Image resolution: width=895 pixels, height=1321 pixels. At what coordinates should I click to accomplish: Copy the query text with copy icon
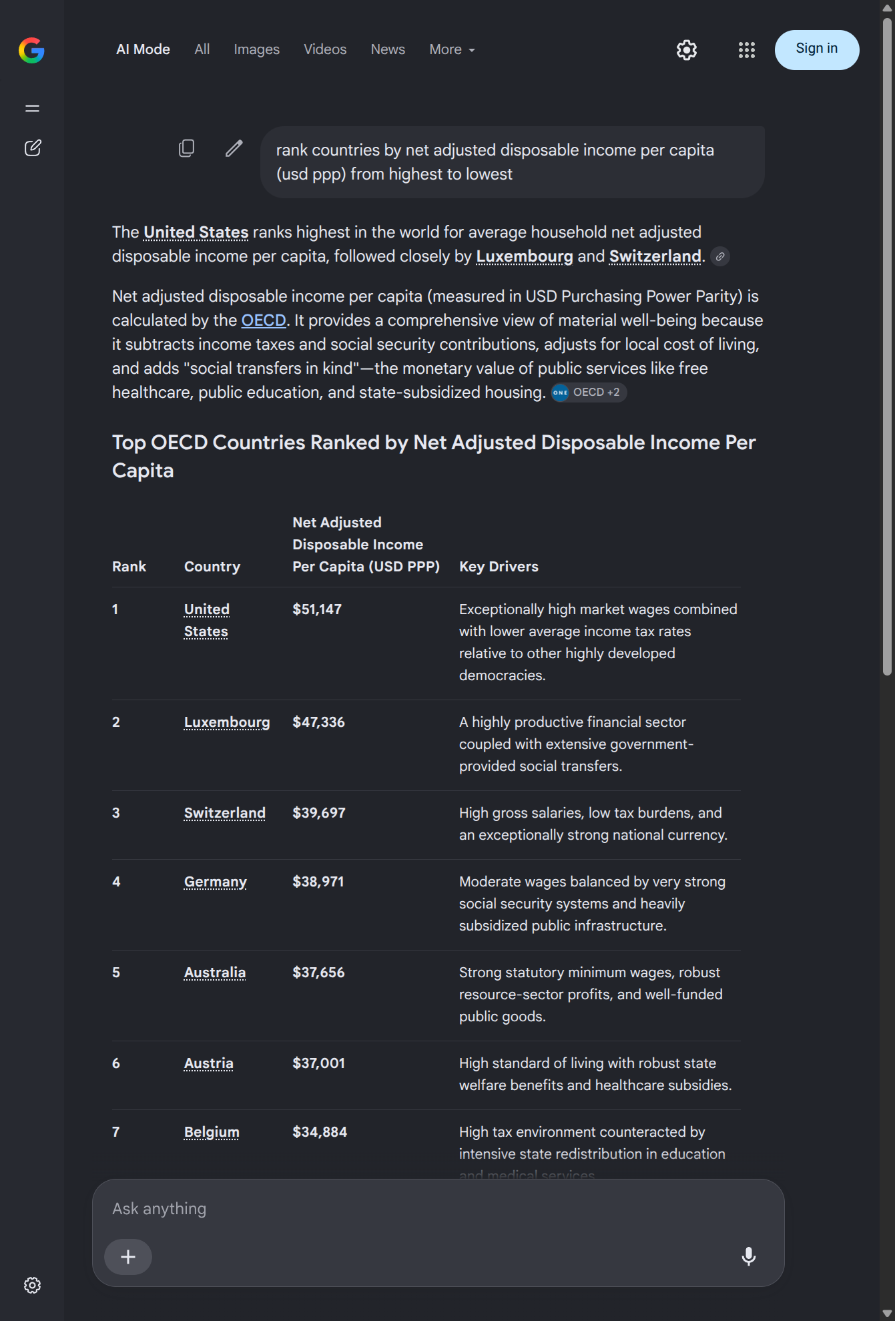click(187, 148)
